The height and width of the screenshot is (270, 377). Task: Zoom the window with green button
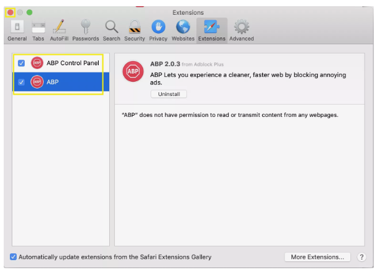tap(30, 12)
